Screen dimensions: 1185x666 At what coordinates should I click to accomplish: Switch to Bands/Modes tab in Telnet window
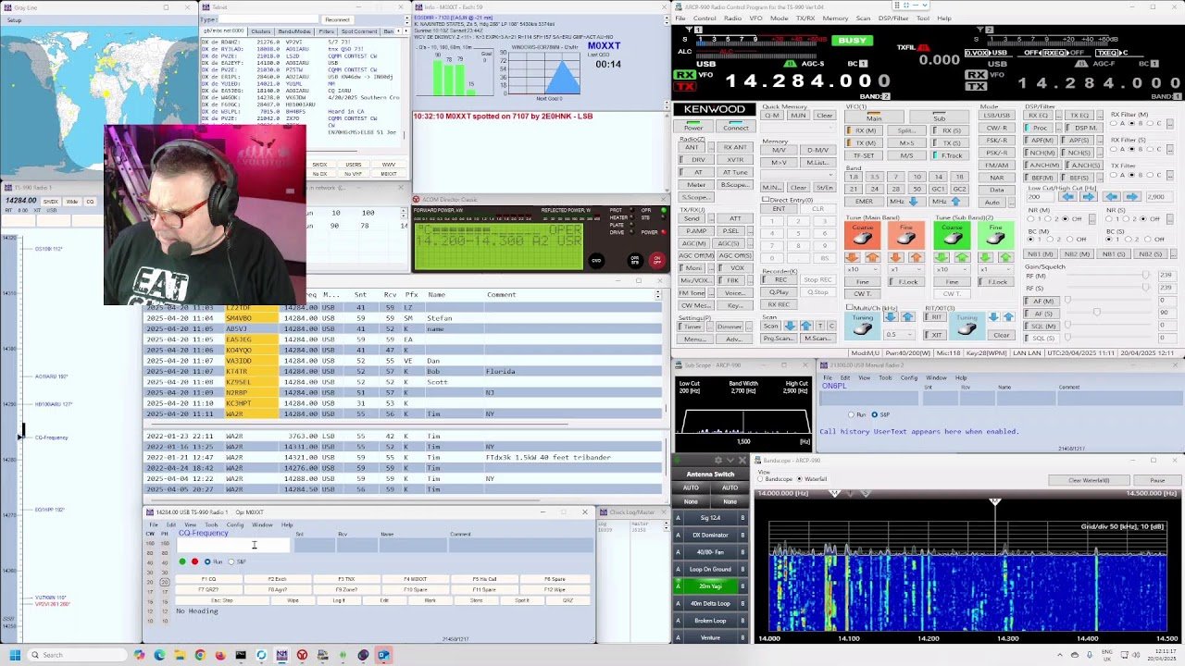pyautogui.click(x=294, y=31)
